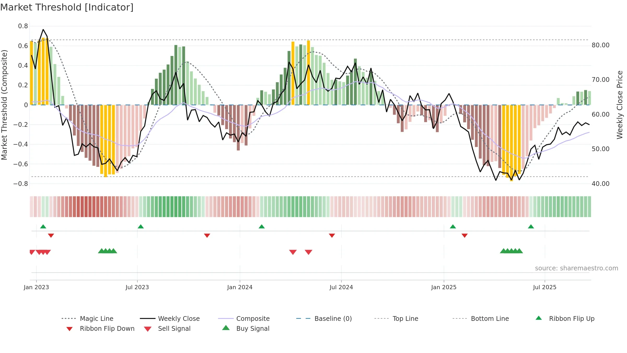This screenshot has height=353, width=627.
Task: Click the green Buy Signal legend triangle
Action: (226, 328)
